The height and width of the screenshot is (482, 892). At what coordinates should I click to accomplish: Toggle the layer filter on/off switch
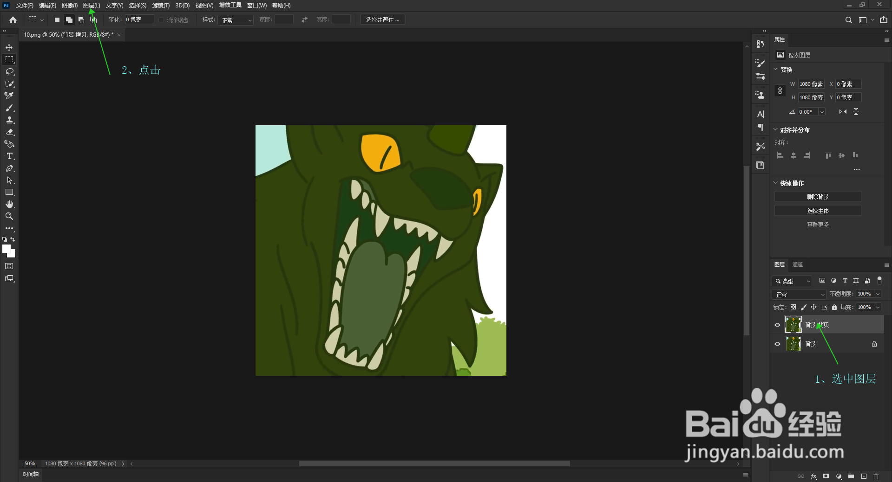pos(879,280)
